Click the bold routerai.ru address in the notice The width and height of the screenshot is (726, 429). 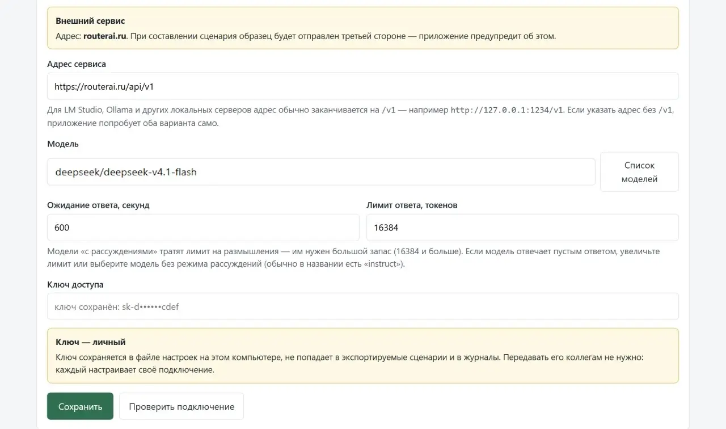click(x=105, y=36)
